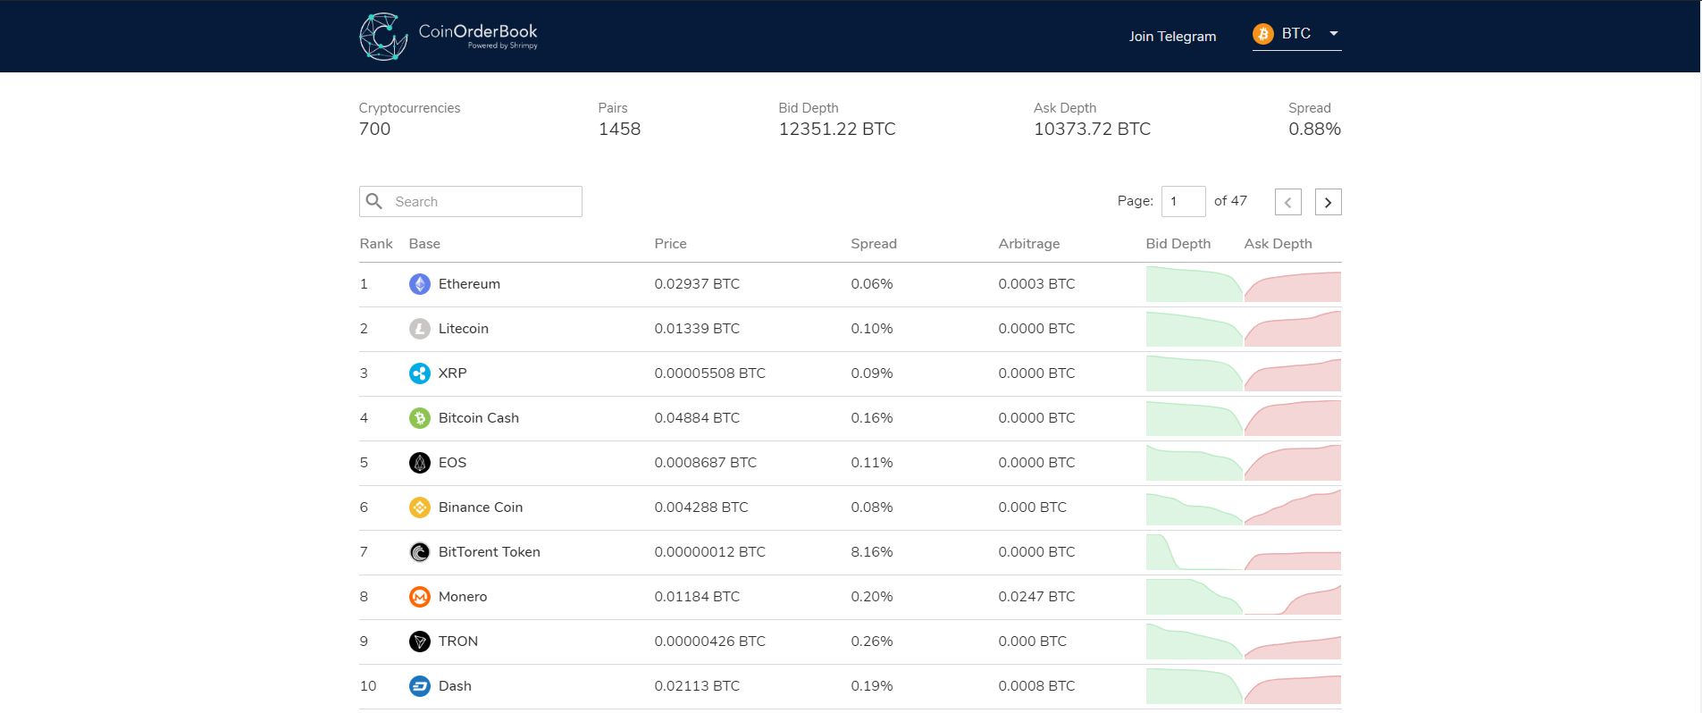The height and width of the screenshot is (713, 1702).
Task: Click BitTorent Token's bid depth chart
Action: tap(1195, 552)
